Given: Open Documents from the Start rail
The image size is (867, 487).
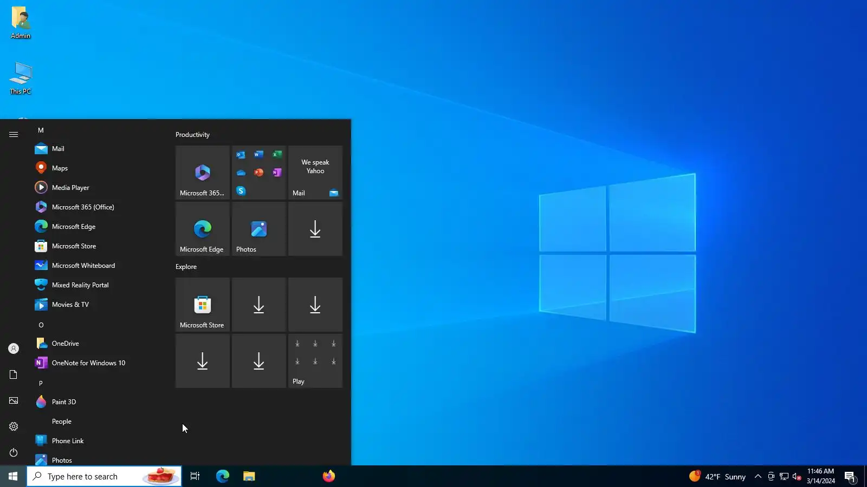Looking at the screenshot, I should click(14, 374).
